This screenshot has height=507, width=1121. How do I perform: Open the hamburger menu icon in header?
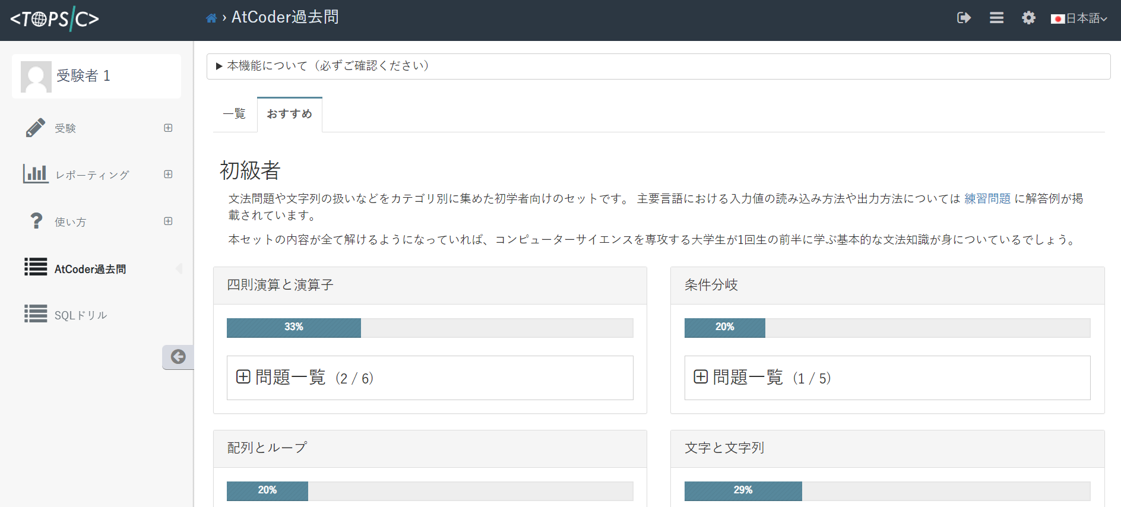[x=996, y=18]
